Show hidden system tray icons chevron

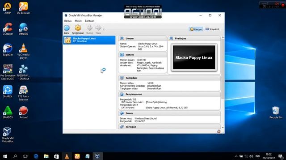click(236, 156)
